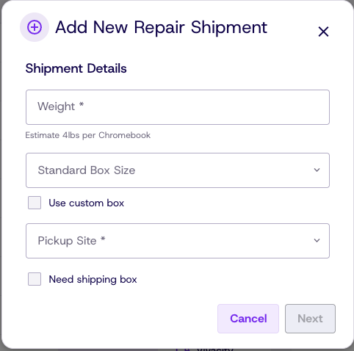Click the "Standard Box Size" placeholder text
Viewport: 354px width, 351px height.
87,170
